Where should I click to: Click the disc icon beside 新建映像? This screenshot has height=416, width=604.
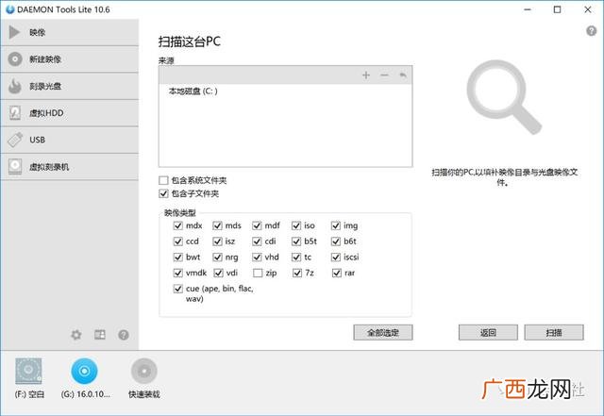pyautogui.click(x=15, y=59)
